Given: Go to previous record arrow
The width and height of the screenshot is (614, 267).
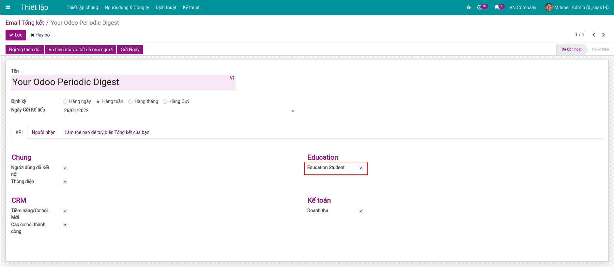Looking at the screenshot, I should [x=594, y=35].
